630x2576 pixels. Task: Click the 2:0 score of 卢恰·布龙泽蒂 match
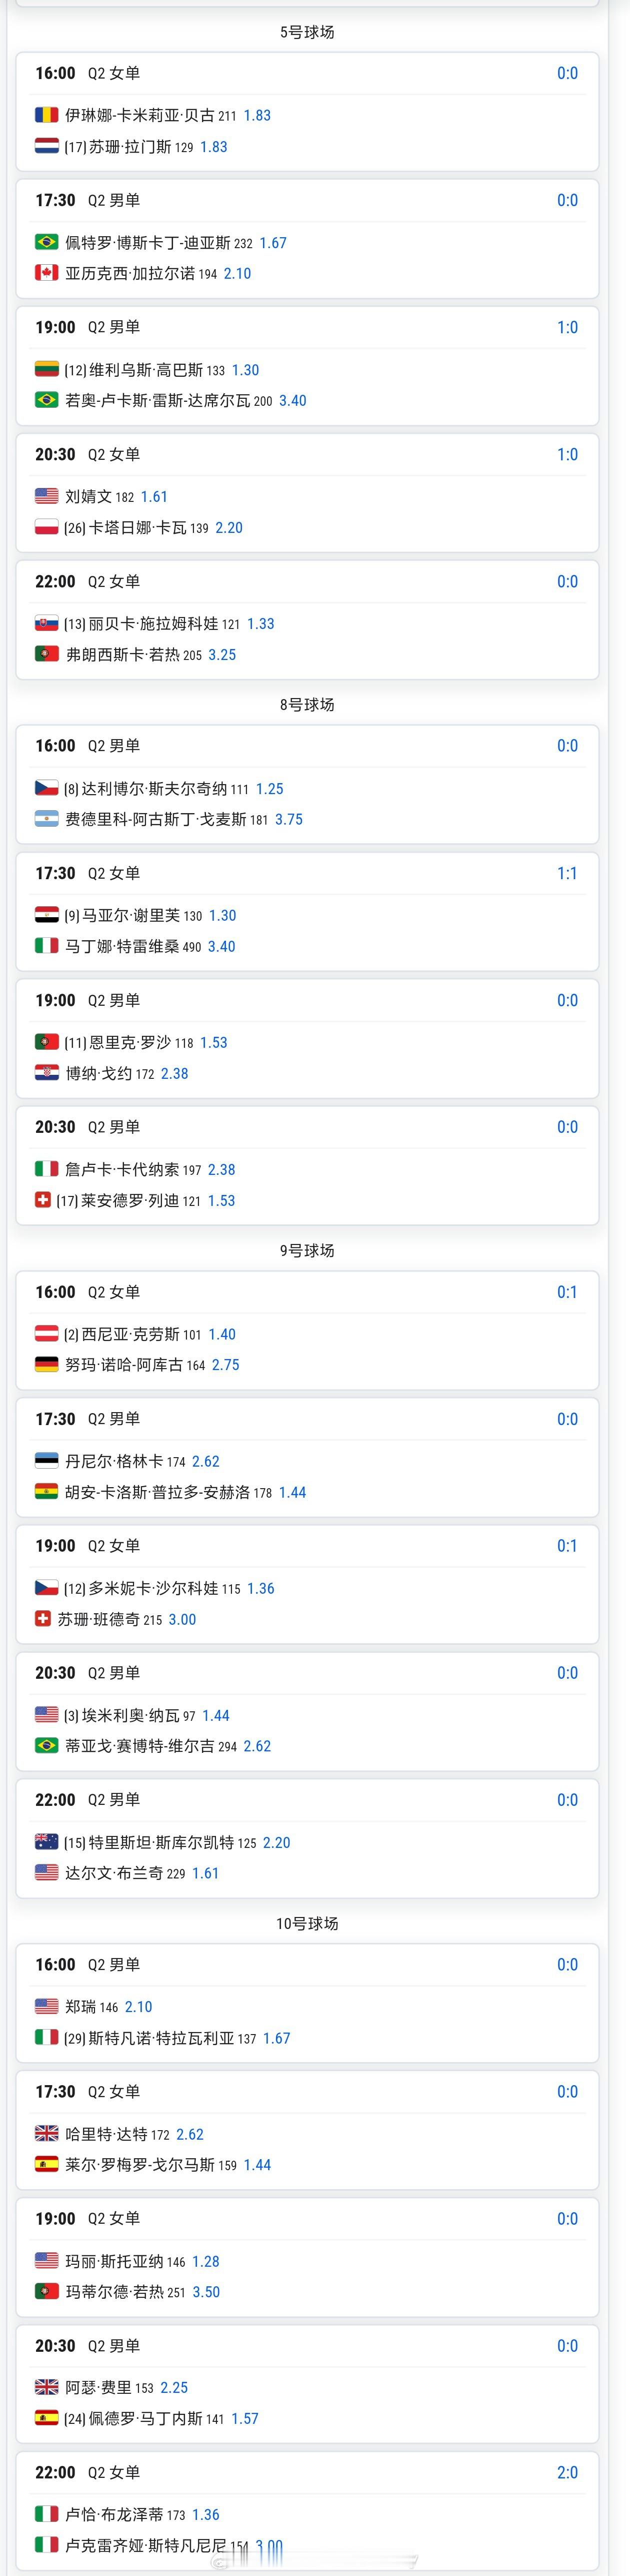567,2472
